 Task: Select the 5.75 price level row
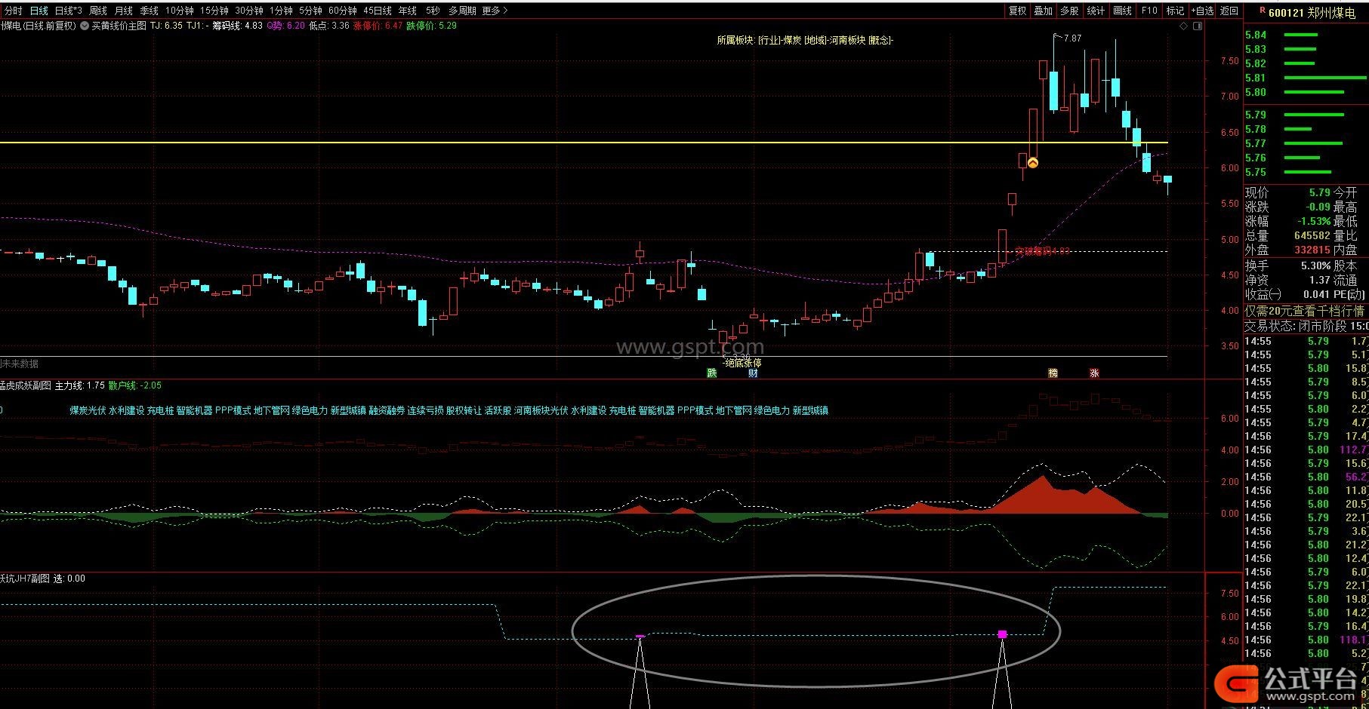point(1306,172)
